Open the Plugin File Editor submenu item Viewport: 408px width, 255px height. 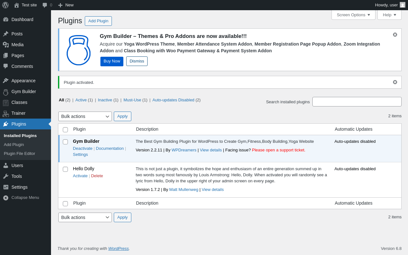pyautogui.click(x=19, y=153)
